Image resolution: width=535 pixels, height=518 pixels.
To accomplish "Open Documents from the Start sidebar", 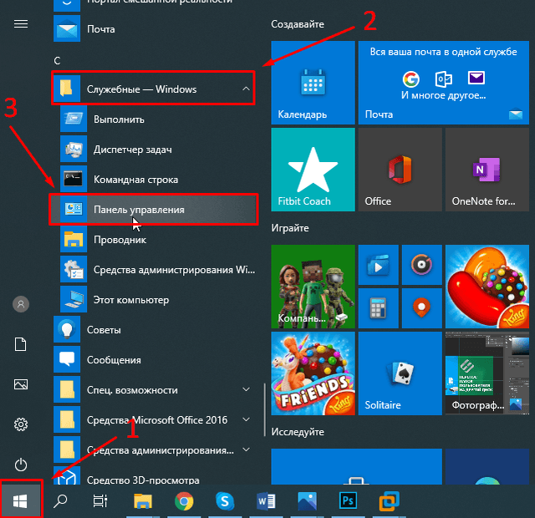I will click(x=21, y=344).
